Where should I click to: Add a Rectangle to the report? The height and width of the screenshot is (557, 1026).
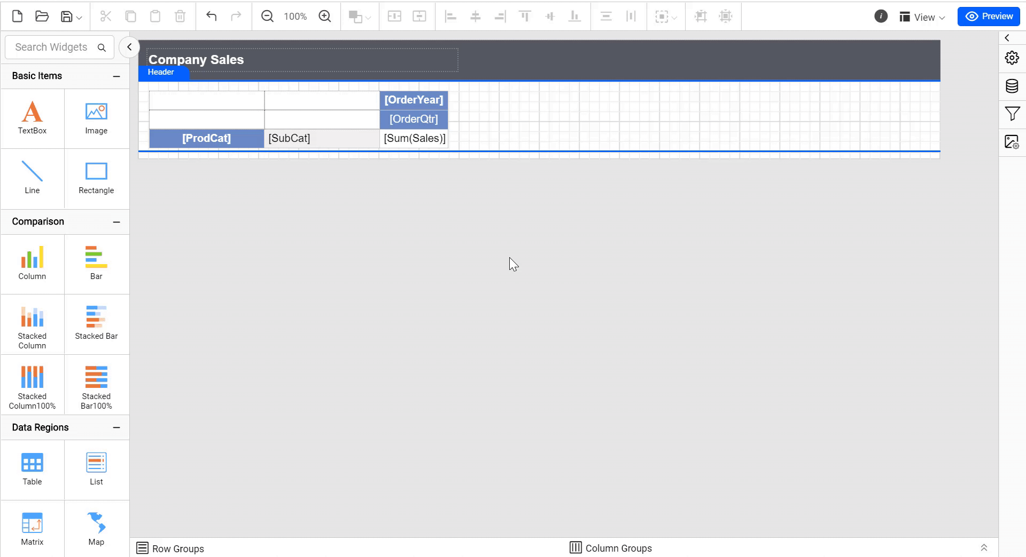(x=96, y=178)
